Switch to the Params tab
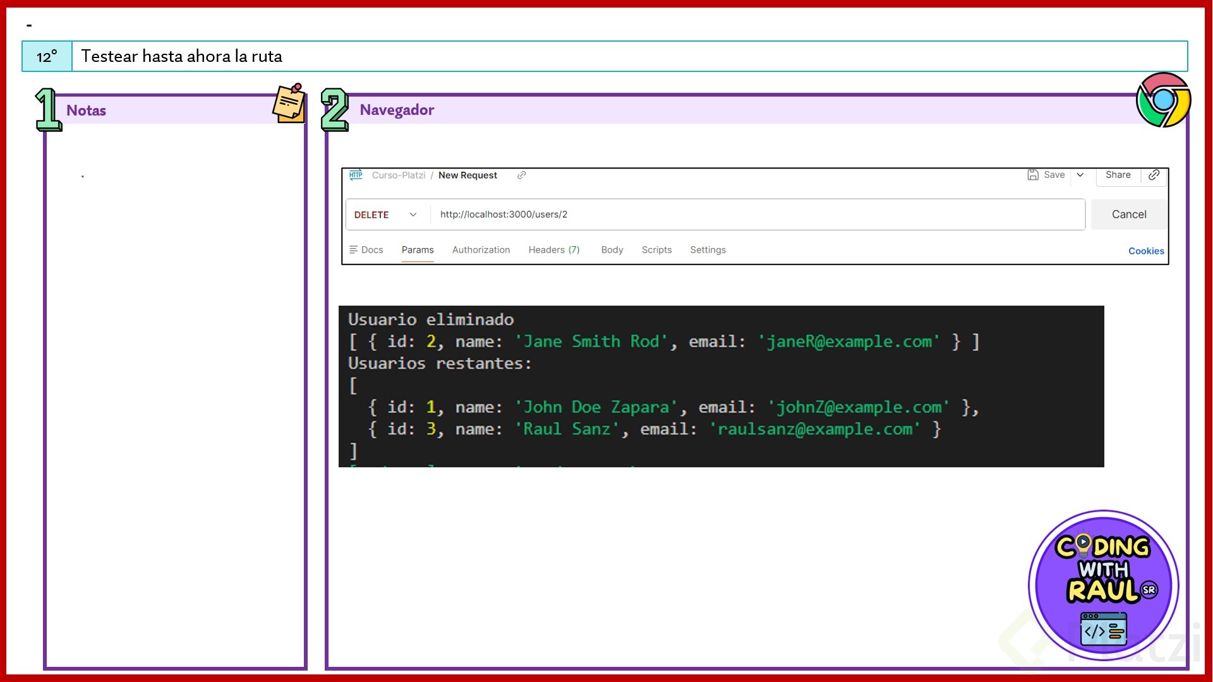This screenshot has width=1213, height=682. pyautogui.click(x=418, y=250)
